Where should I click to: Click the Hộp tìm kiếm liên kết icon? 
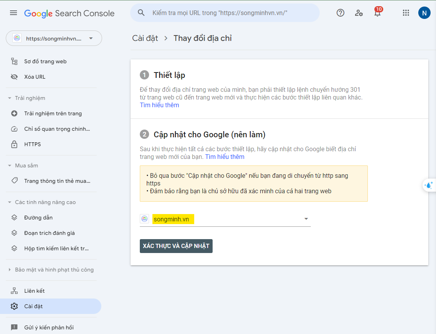coord(14,248)
